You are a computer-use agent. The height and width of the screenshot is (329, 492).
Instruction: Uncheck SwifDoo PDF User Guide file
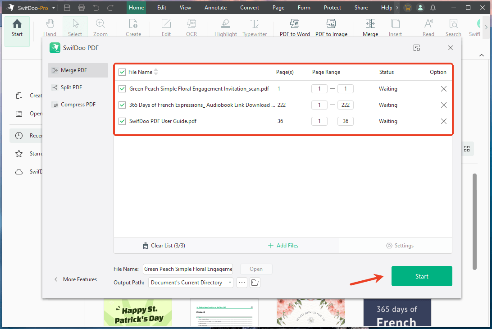click(x=122, y=121)
